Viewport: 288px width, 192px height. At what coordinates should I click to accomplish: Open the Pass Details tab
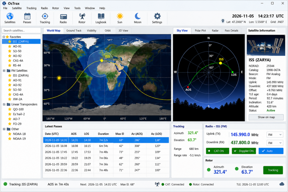(231, 30)
